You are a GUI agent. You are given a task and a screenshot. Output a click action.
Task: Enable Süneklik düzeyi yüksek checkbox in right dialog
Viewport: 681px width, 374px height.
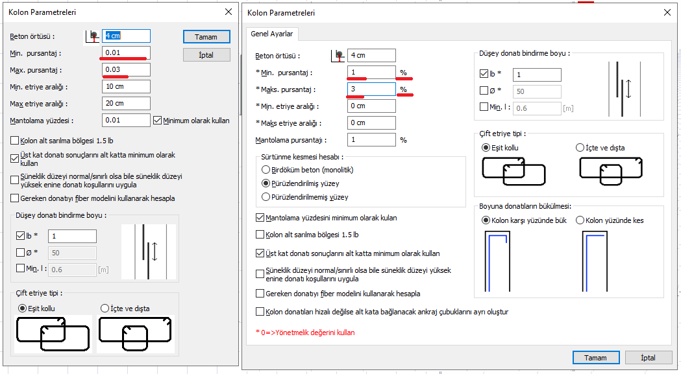[260, 274]
